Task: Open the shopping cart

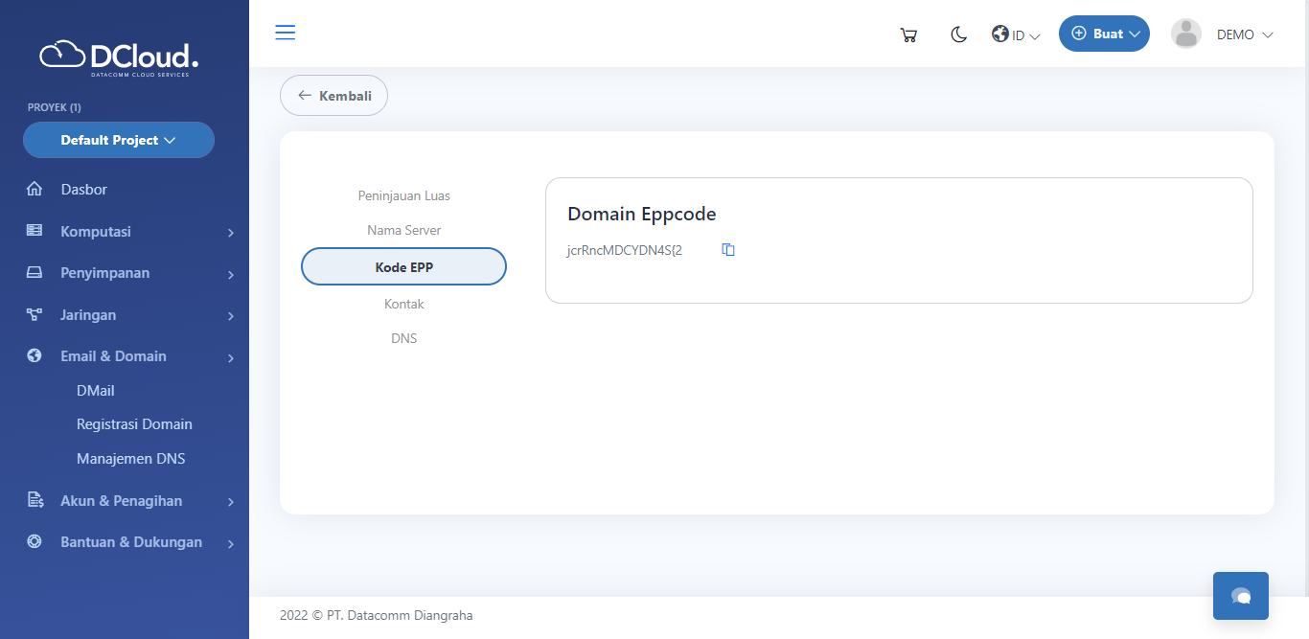Action: 908,35
